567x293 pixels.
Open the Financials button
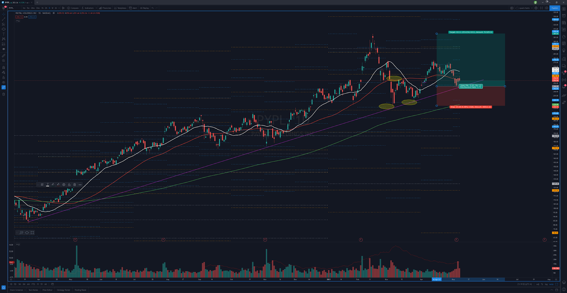click(x=105, y=8)
